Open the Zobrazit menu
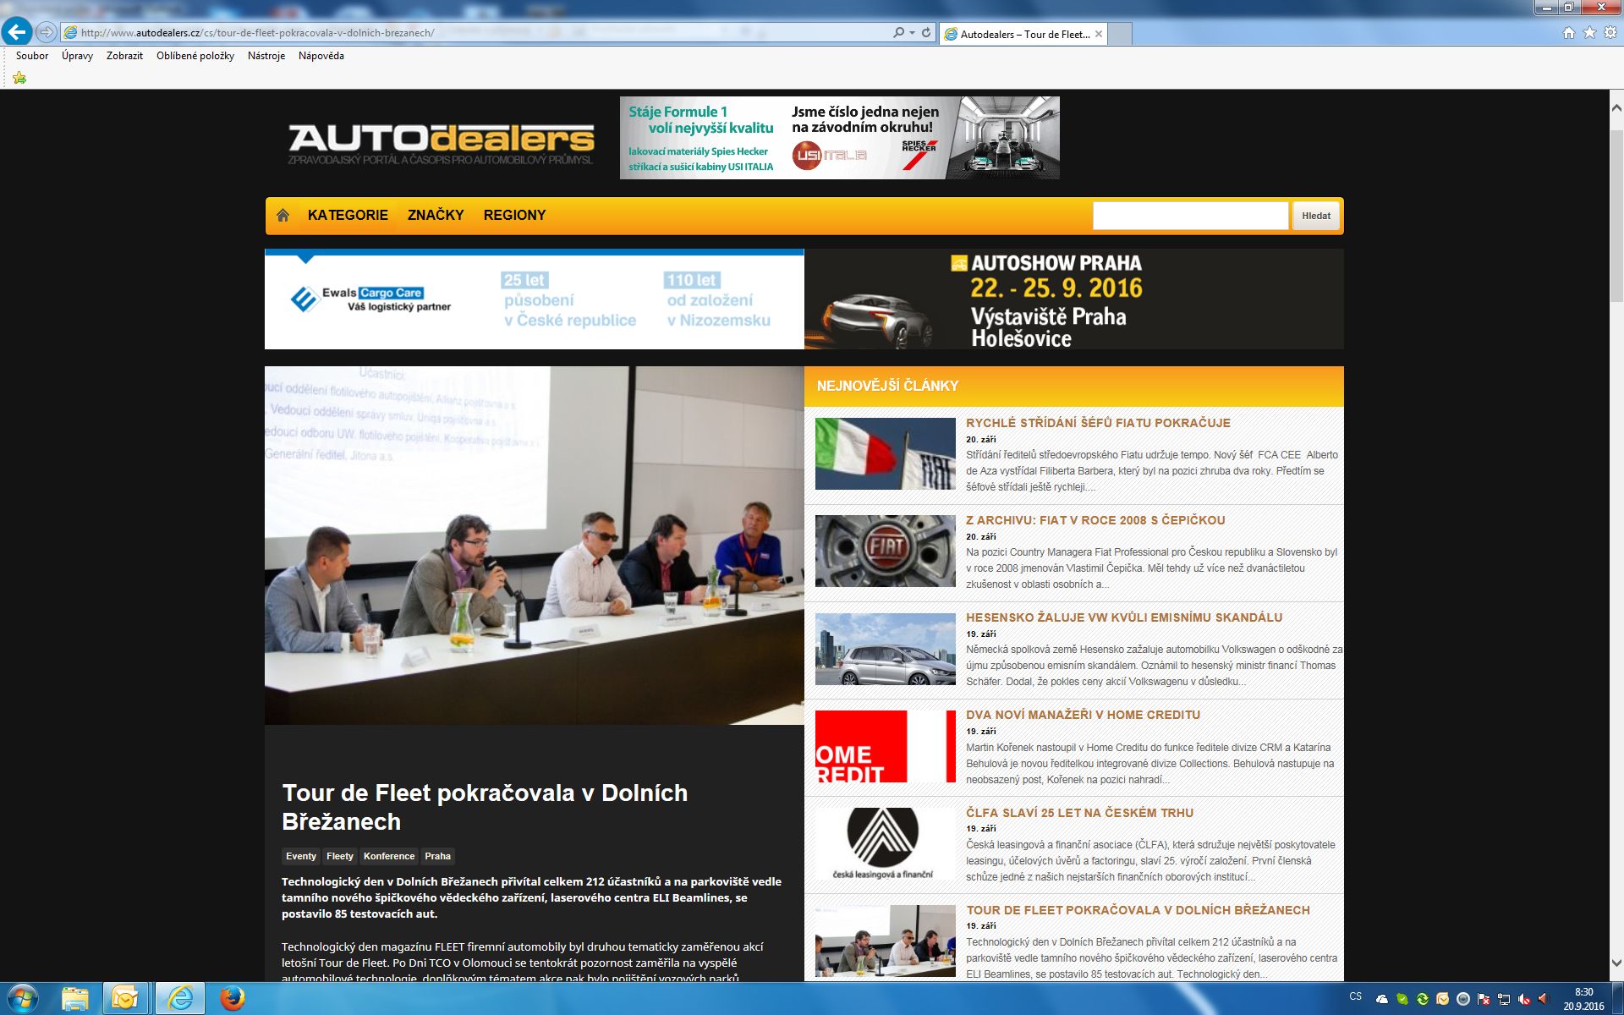The width and height of the screenshot is (1624, 1015). 124,56
